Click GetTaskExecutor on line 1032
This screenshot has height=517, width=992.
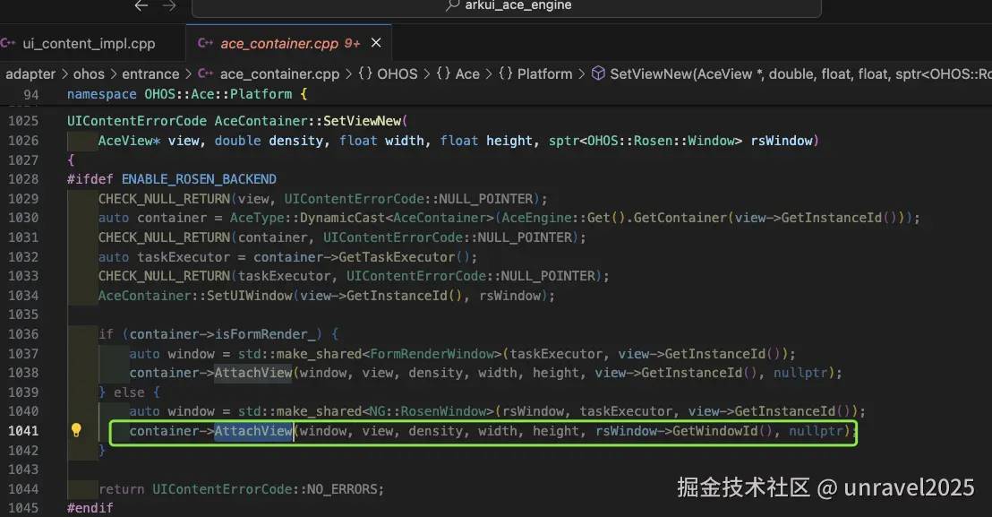click(397, 257)
